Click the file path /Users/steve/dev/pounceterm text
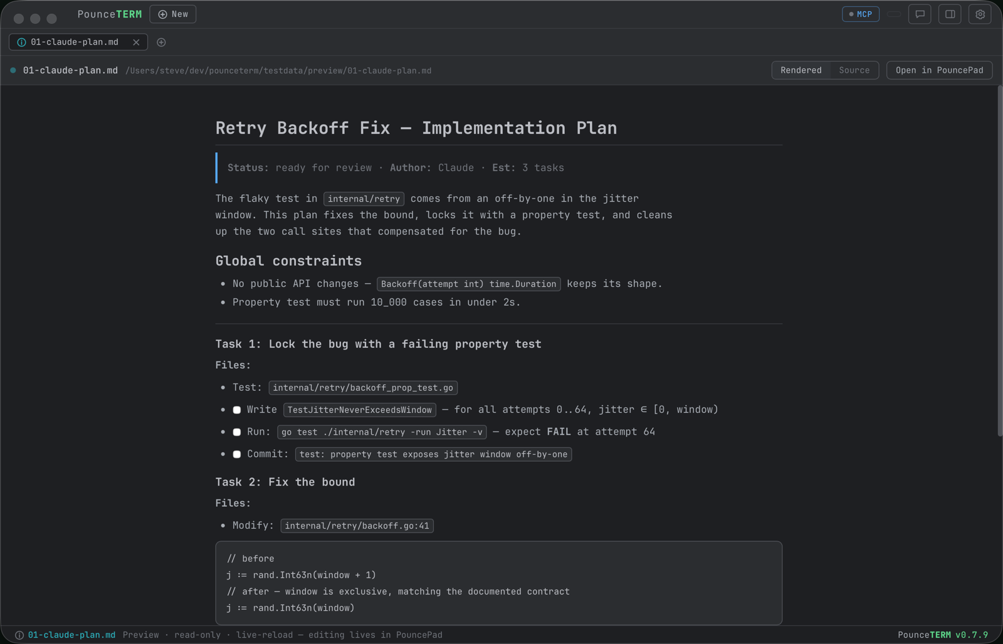Viewport: 1003px width, 644px height. click(278, 71)
